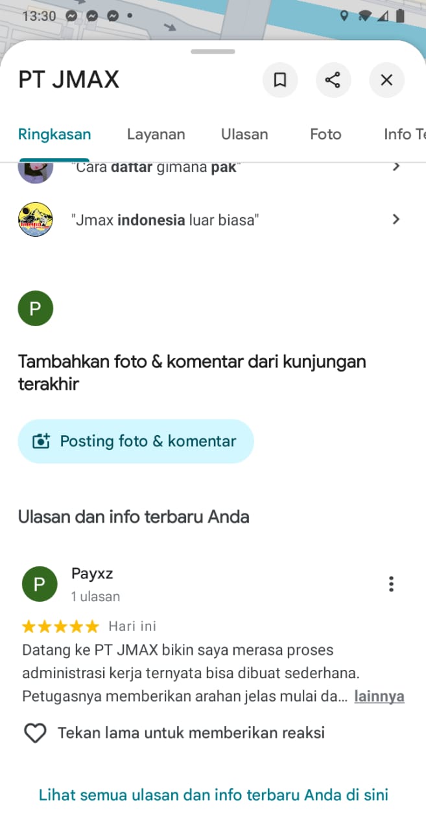Image resolution: width=426 pixels, height=830 pixels.
Task: Select the Ringkasan tab
Action: pyautogui.click(x=54, y=134)
